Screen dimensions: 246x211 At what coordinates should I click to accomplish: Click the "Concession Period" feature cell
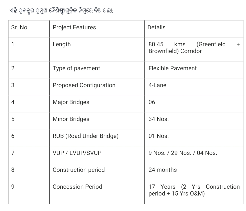coord(77,187)
